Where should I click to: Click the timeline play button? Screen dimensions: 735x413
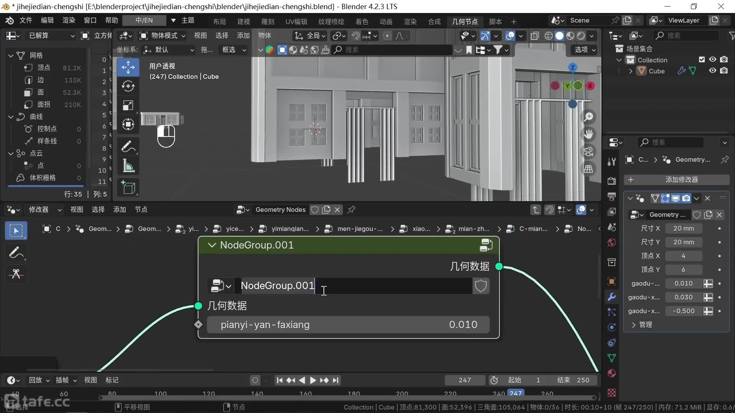pyautogui.click(x=313, y=380)
